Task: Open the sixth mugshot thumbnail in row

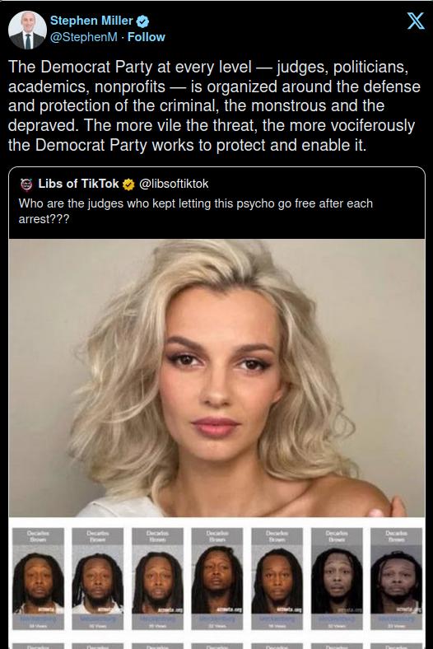Action: tap(337, 579)
